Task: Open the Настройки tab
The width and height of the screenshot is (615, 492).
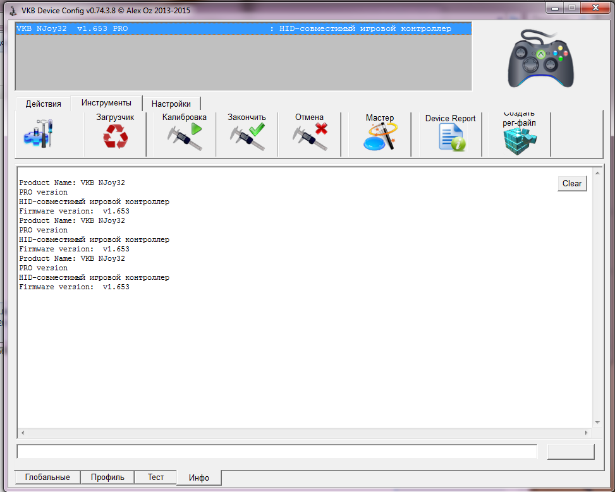Action: pos(171,104)
